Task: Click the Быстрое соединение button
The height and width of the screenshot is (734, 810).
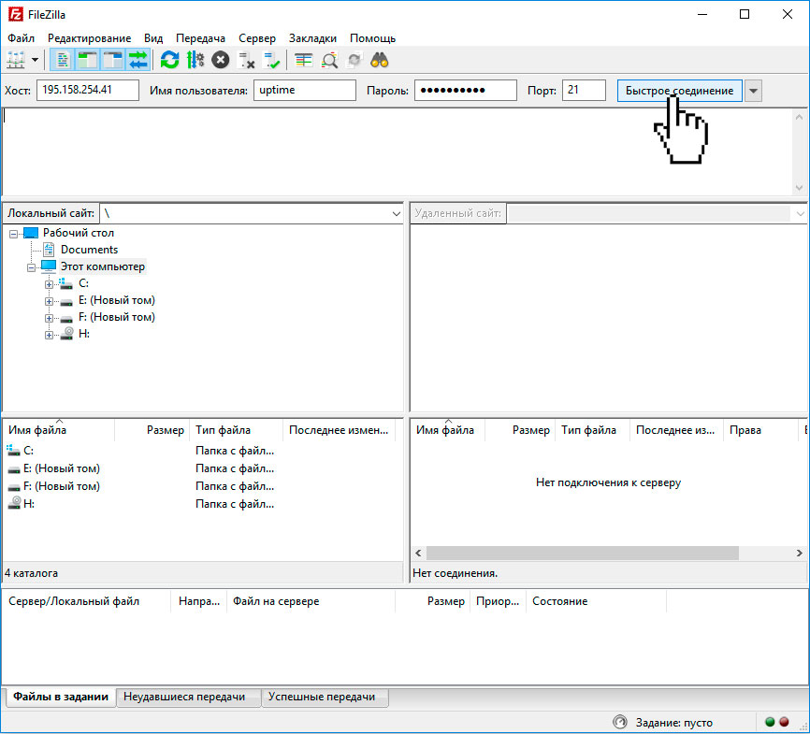Action: pos(679,91)
